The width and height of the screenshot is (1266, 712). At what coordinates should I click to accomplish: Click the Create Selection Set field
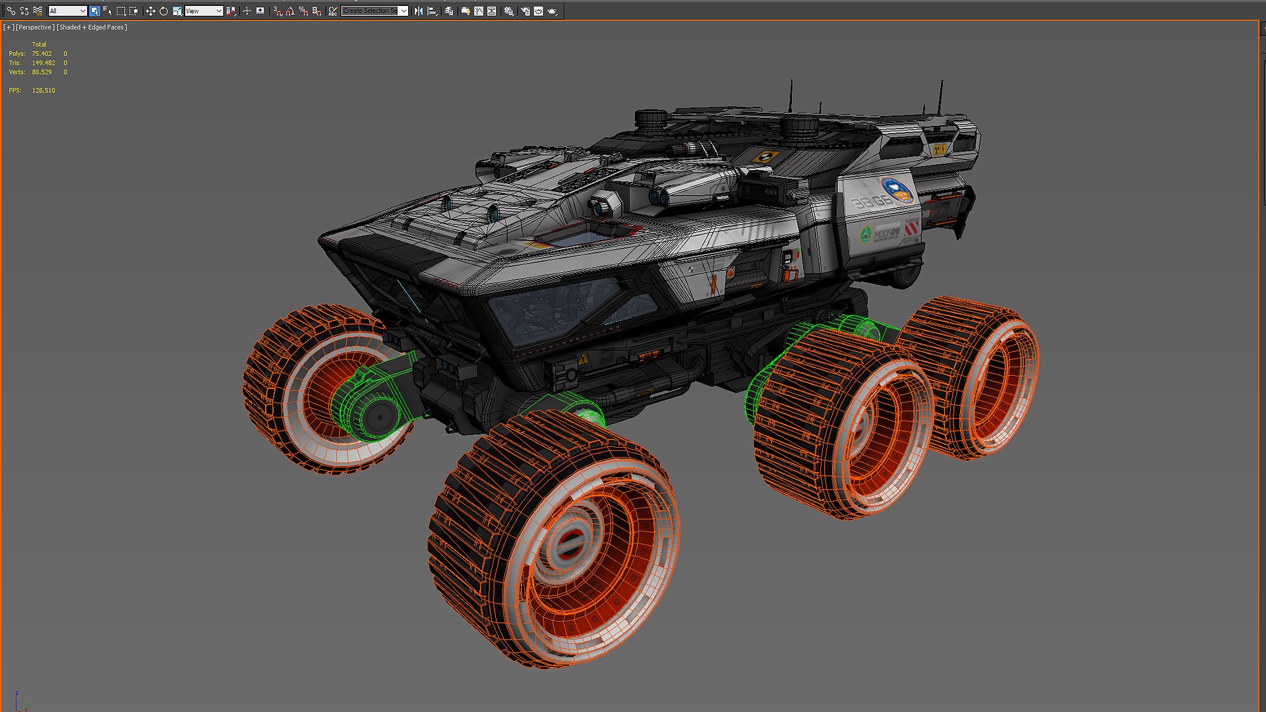click(370, 11)
